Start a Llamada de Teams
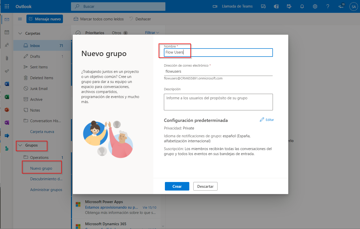360x229 pixels. click(x=233, y=6)
